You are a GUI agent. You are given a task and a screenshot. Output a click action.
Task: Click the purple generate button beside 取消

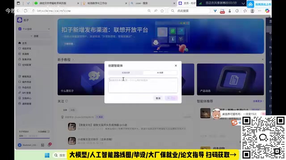[171, 98]
